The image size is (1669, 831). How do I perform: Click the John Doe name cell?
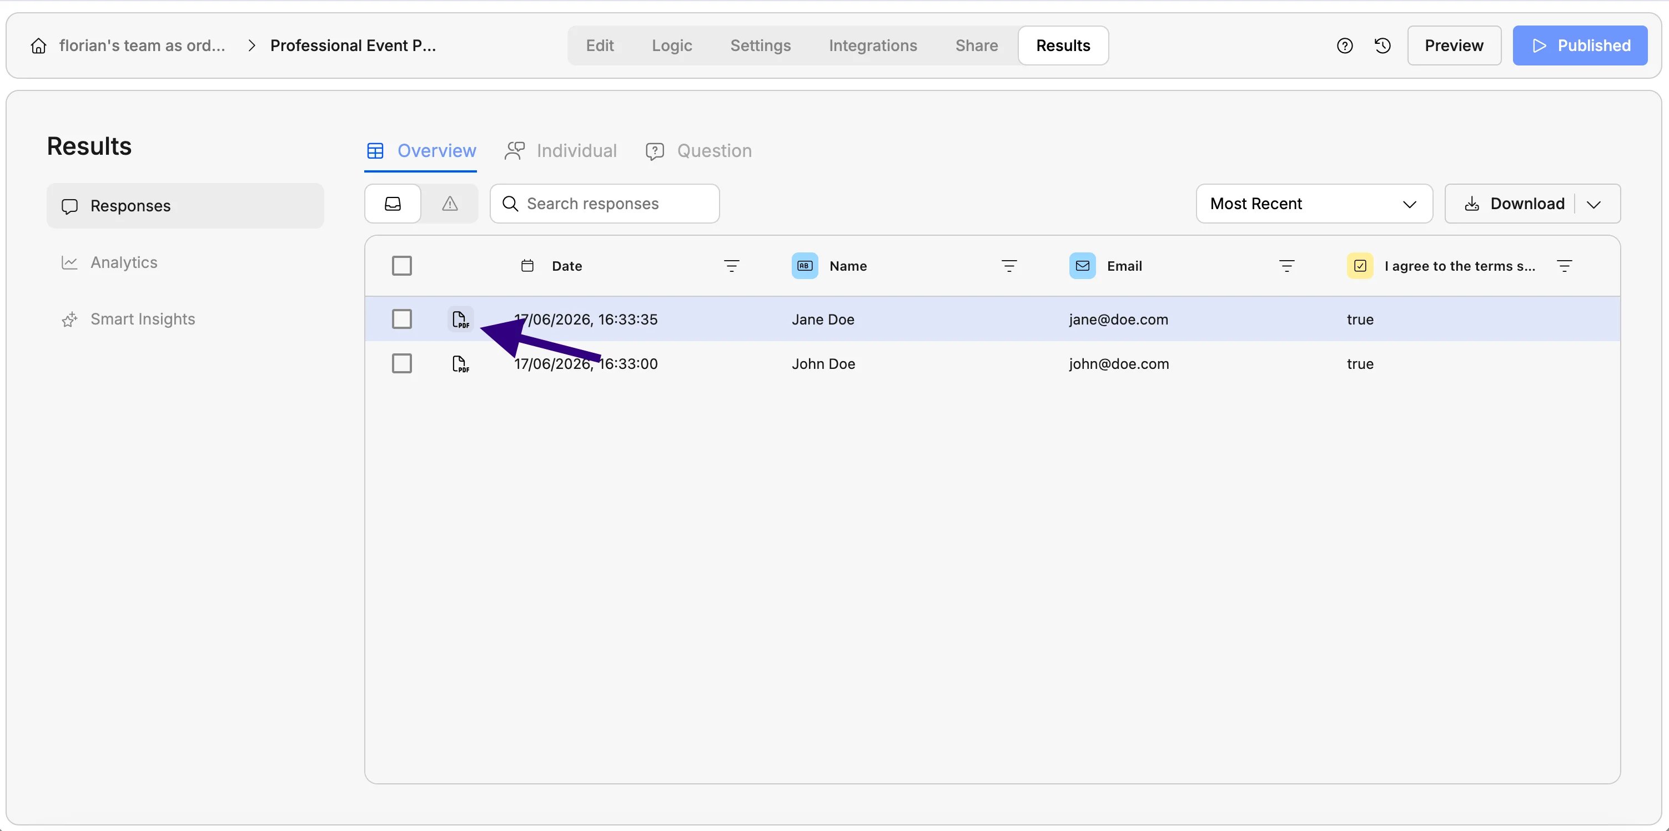tap(823, 364)
